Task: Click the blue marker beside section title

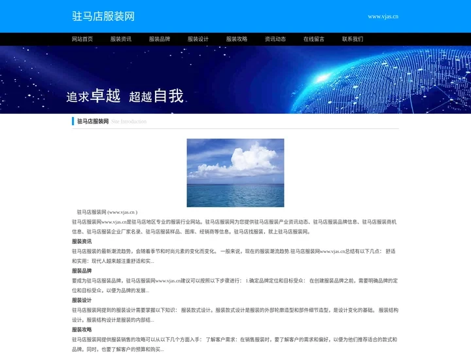Action: click(x=73, y=121)
